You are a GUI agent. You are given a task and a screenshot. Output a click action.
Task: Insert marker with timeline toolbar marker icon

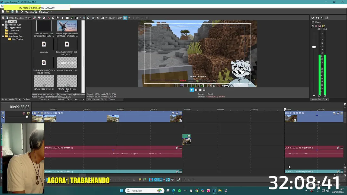140,180
